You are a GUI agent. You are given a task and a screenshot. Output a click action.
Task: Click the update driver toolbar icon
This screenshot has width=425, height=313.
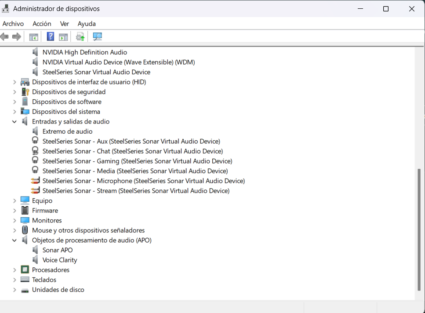80,36
